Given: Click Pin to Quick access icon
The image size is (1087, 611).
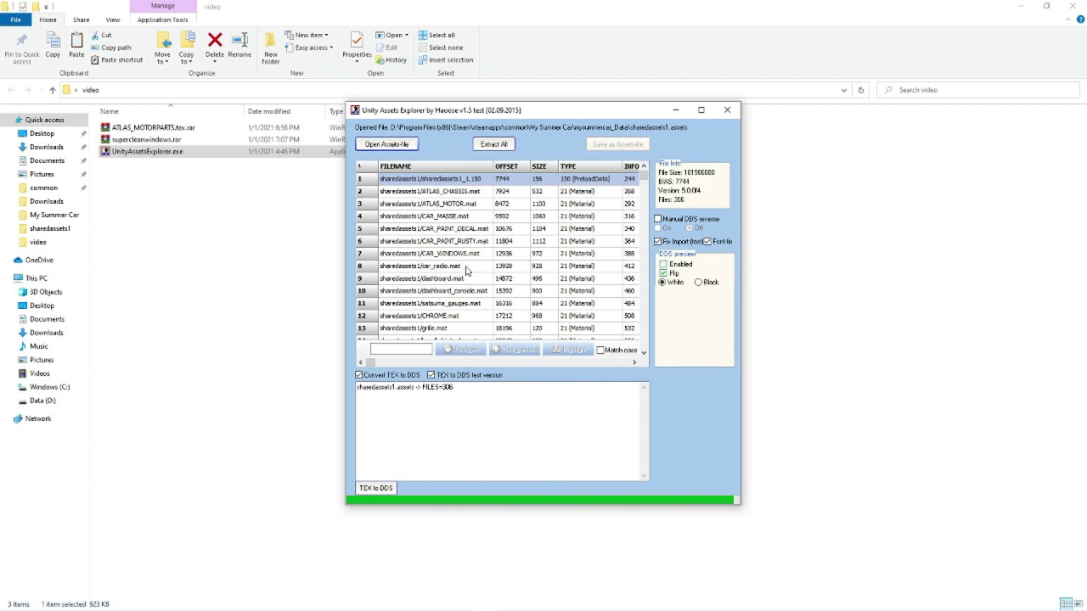Looking at the screenshot, I should click(x=21, y=41).
